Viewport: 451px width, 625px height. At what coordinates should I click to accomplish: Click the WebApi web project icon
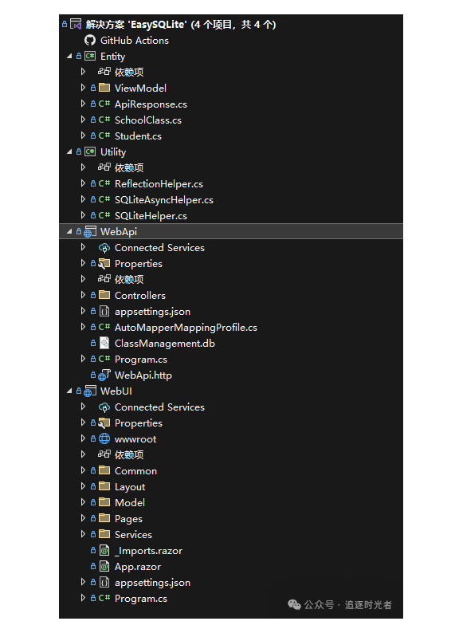pyautogui.click(x=89, y=231)
